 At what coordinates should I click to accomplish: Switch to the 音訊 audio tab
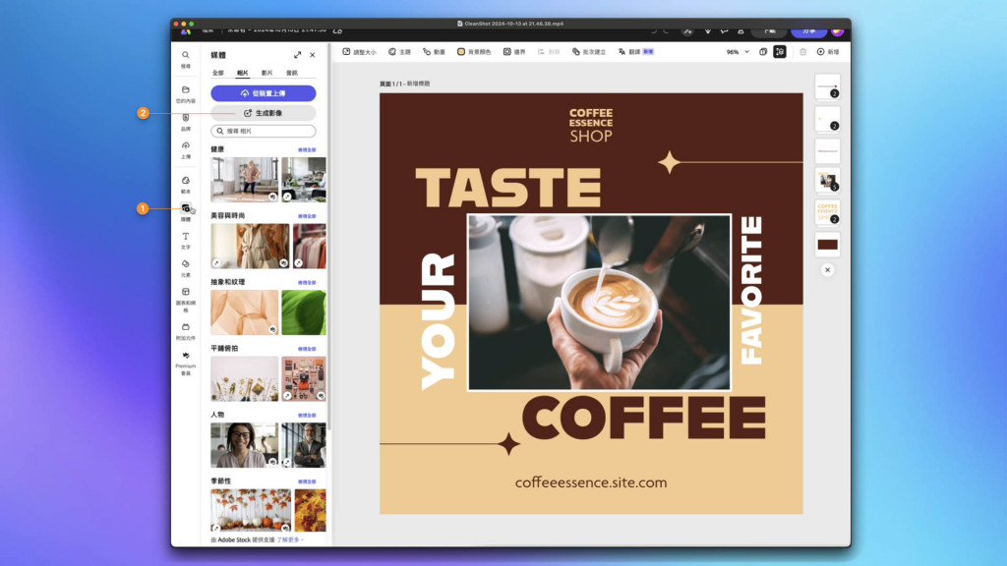click(x=291, y=73)
